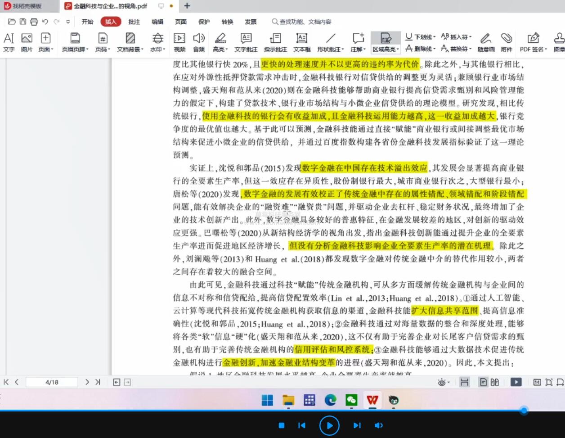Click the 音频 (audio) insert icon
Image resolution: width=565 pixels, height=438 pixels.
[198, 42]
